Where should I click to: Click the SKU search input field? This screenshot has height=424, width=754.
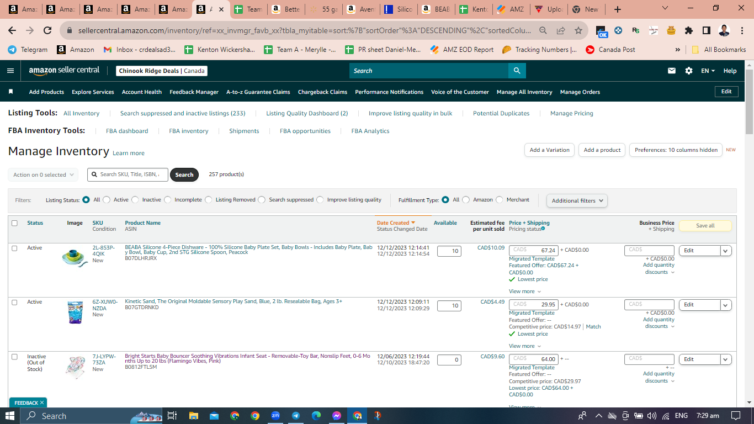coord(128,174)
